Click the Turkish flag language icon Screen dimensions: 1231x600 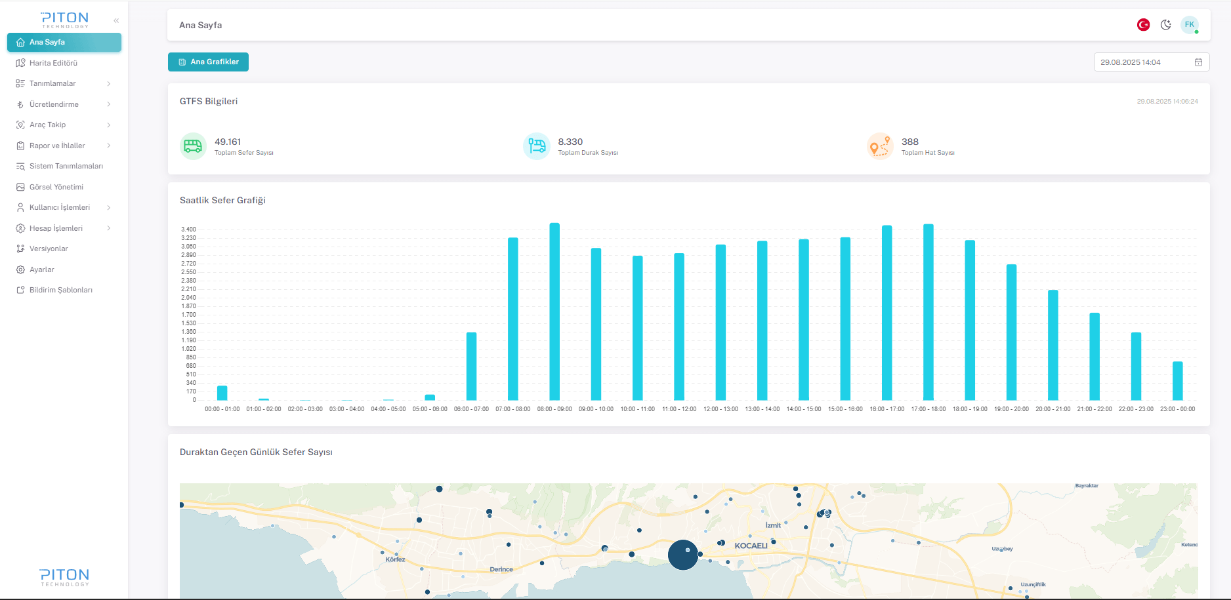click(1143, 25)
